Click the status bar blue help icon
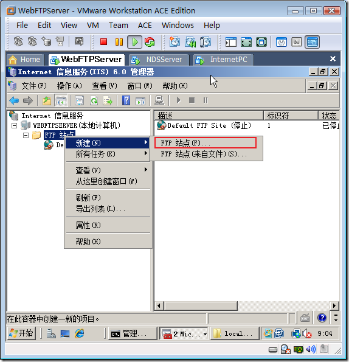Screen dimensions: 349x362 pos(322,318)
